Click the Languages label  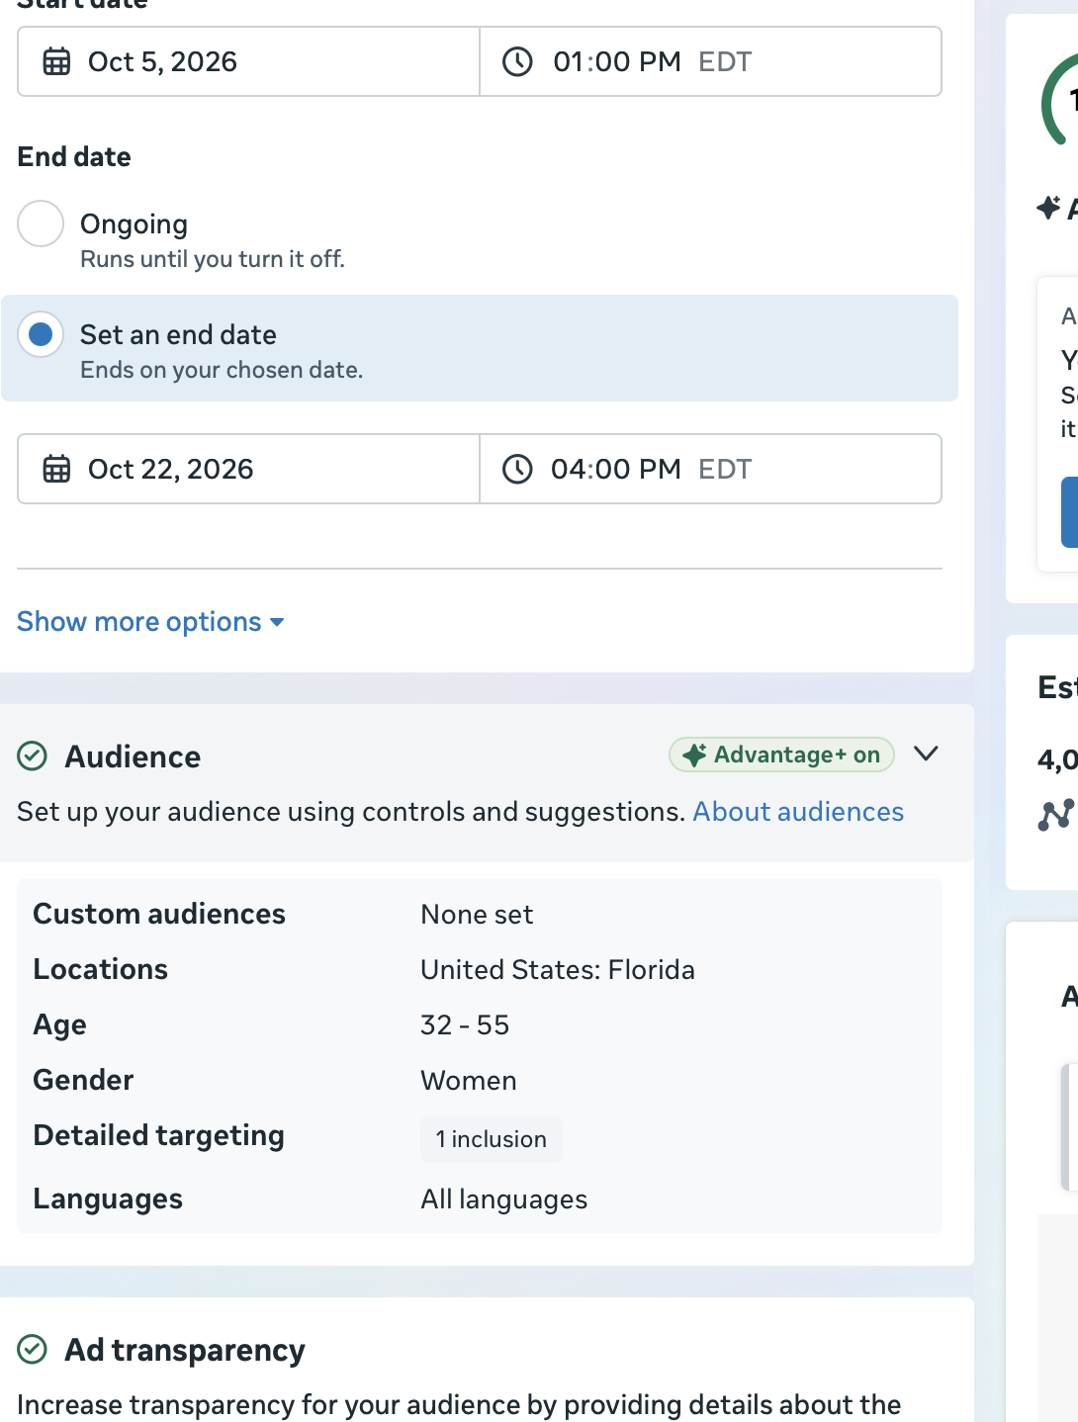coord(108,1200)
